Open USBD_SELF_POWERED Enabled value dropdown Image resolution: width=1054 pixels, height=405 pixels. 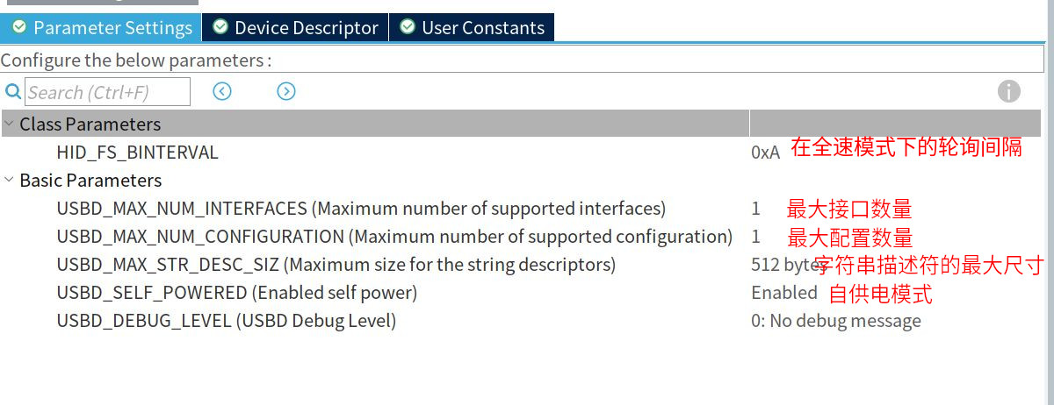point(784,293)
